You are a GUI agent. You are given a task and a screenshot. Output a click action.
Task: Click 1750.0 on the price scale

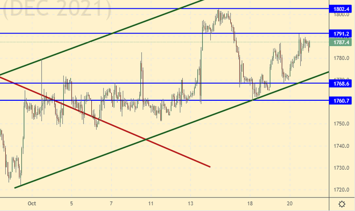point(341,124)
